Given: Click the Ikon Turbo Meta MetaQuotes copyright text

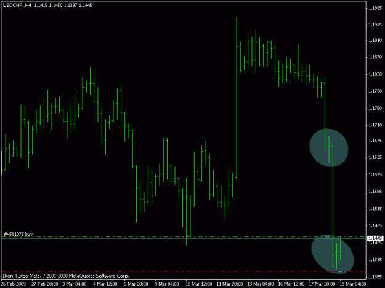Looking at the screenshot, I should [66, 276].
